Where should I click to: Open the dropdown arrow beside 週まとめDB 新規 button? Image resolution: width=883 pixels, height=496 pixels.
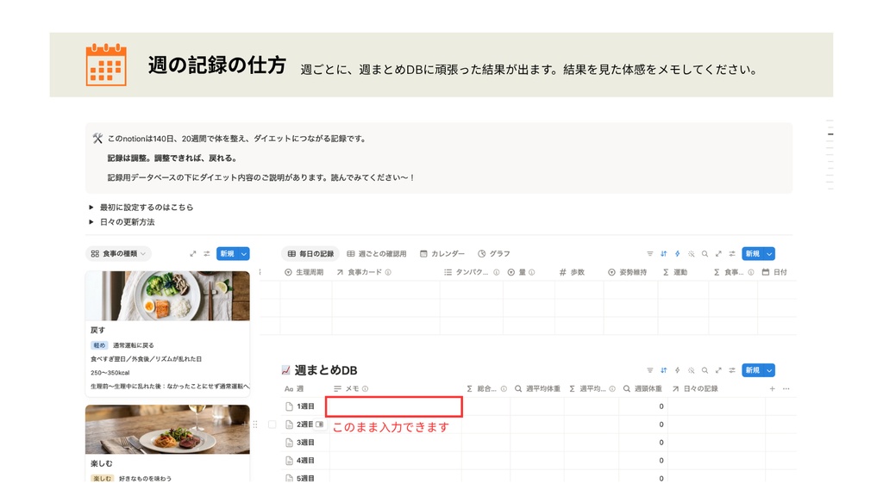(x=769, y=370)
